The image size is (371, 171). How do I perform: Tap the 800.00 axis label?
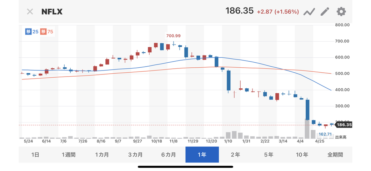click(342, 25)
